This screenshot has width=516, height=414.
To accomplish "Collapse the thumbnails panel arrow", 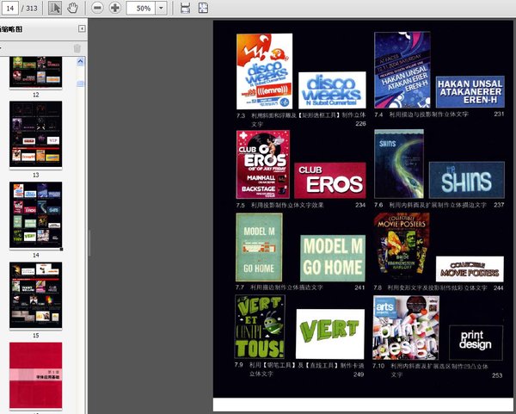I will (82, 28).
